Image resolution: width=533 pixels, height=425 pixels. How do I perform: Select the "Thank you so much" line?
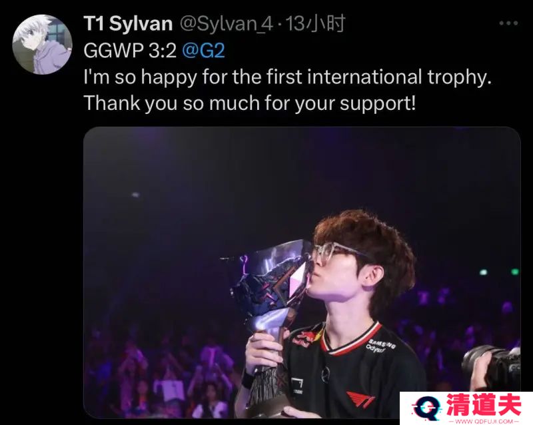point(249,103)
